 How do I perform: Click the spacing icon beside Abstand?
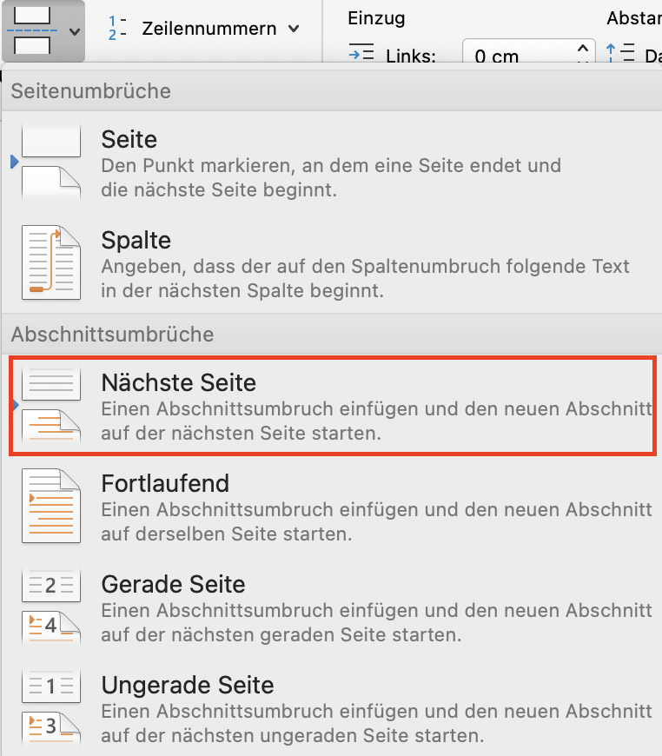click(x=620, y=52)
